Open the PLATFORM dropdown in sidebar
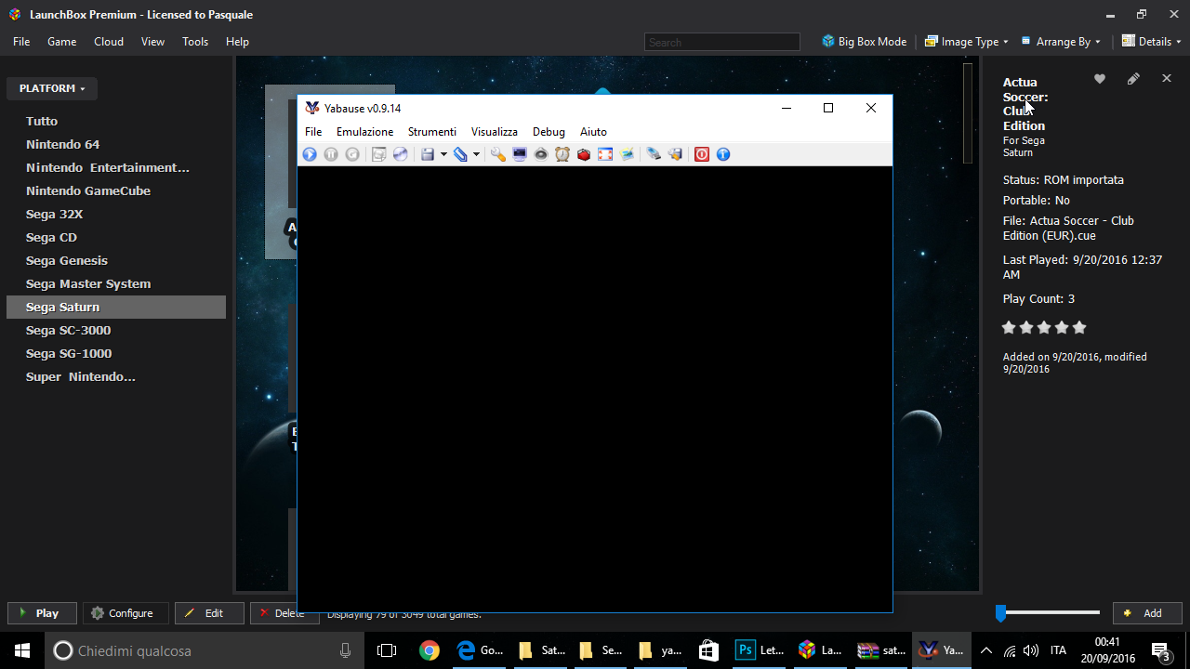Screen dimensions: 1190x669 click(x=52, y=88)
